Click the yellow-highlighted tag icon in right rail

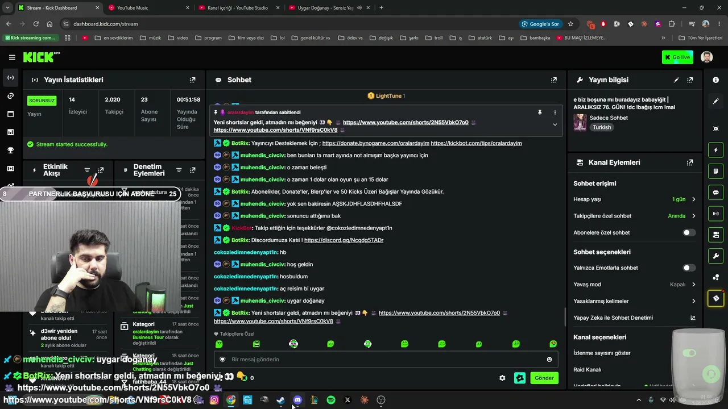coord(716,298)
